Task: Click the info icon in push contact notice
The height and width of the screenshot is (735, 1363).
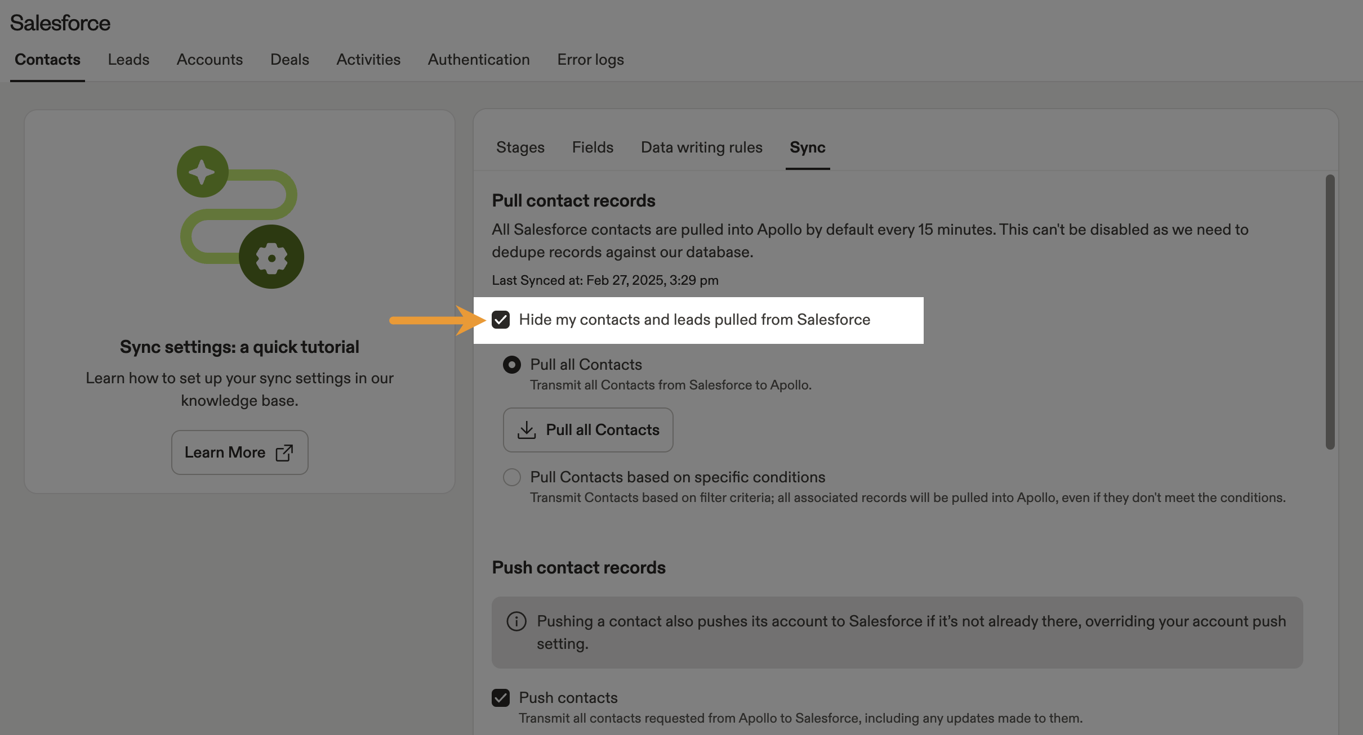Action: coord(516,621)
